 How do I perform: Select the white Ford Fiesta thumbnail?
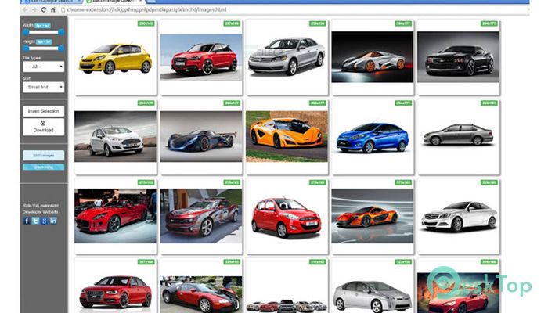(115, 136)
